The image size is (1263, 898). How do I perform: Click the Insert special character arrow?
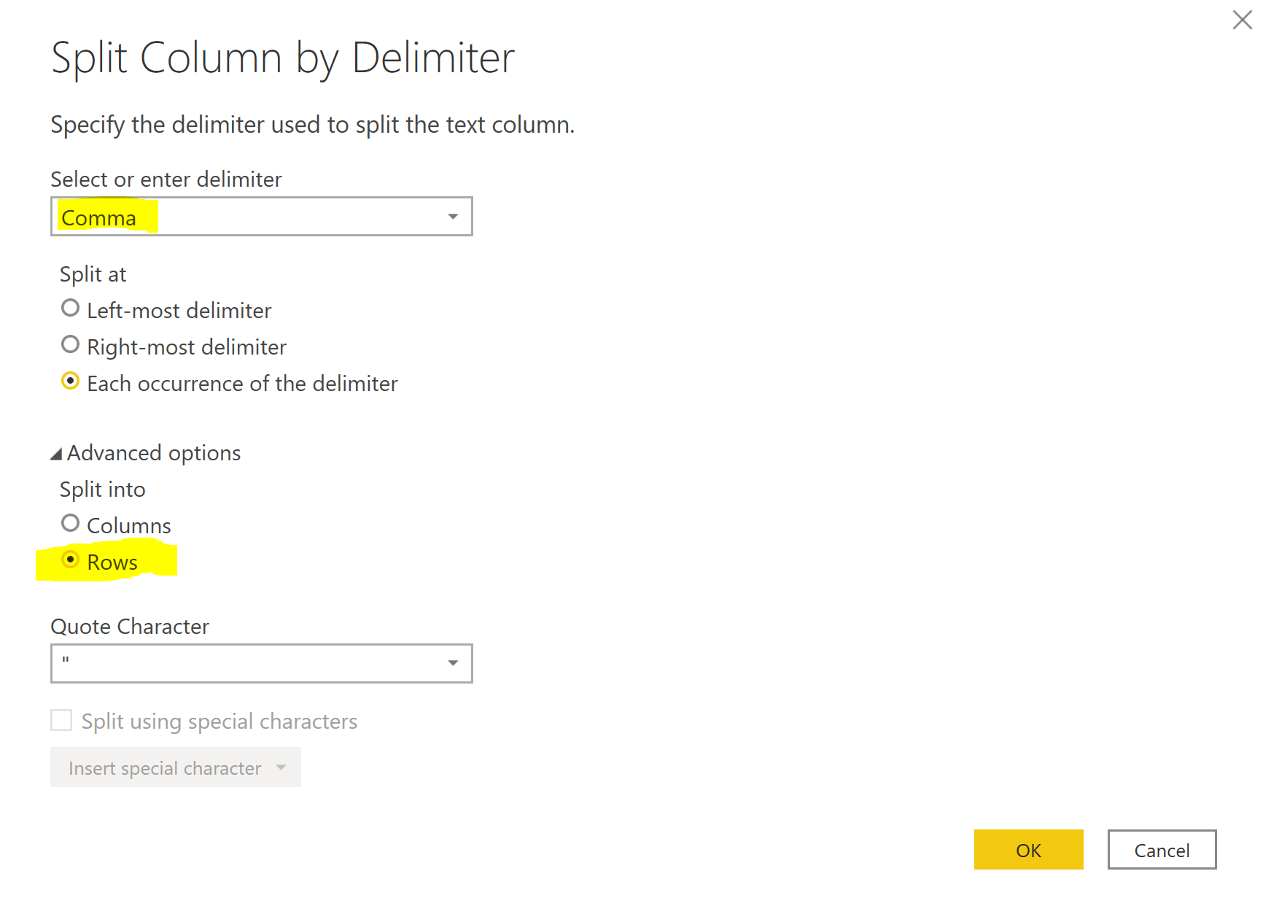281,767
